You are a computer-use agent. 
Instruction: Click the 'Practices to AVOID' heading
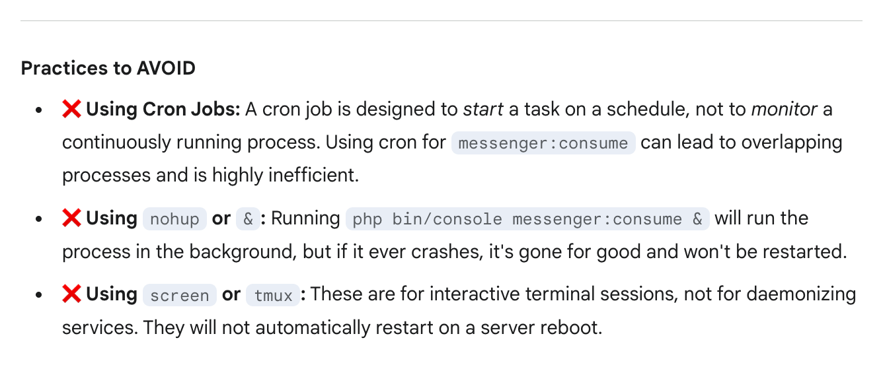[108, 68]
